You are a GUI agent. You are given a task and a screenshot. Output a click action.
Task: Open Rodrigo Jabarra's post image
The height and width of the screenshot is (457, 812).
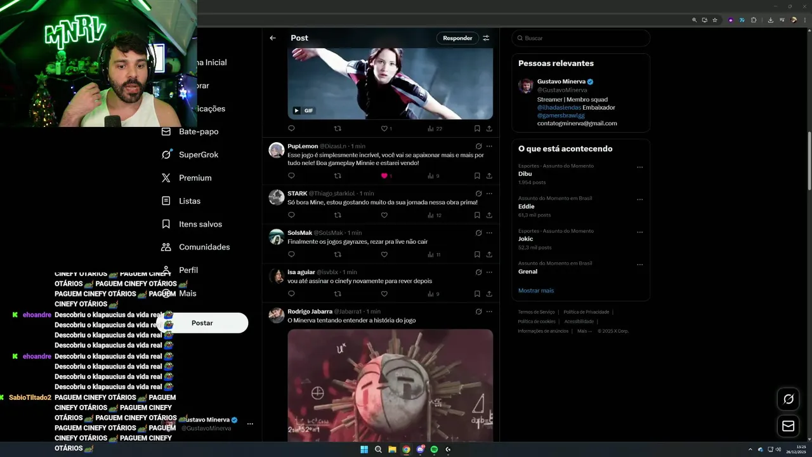click(x=390, y=385)
